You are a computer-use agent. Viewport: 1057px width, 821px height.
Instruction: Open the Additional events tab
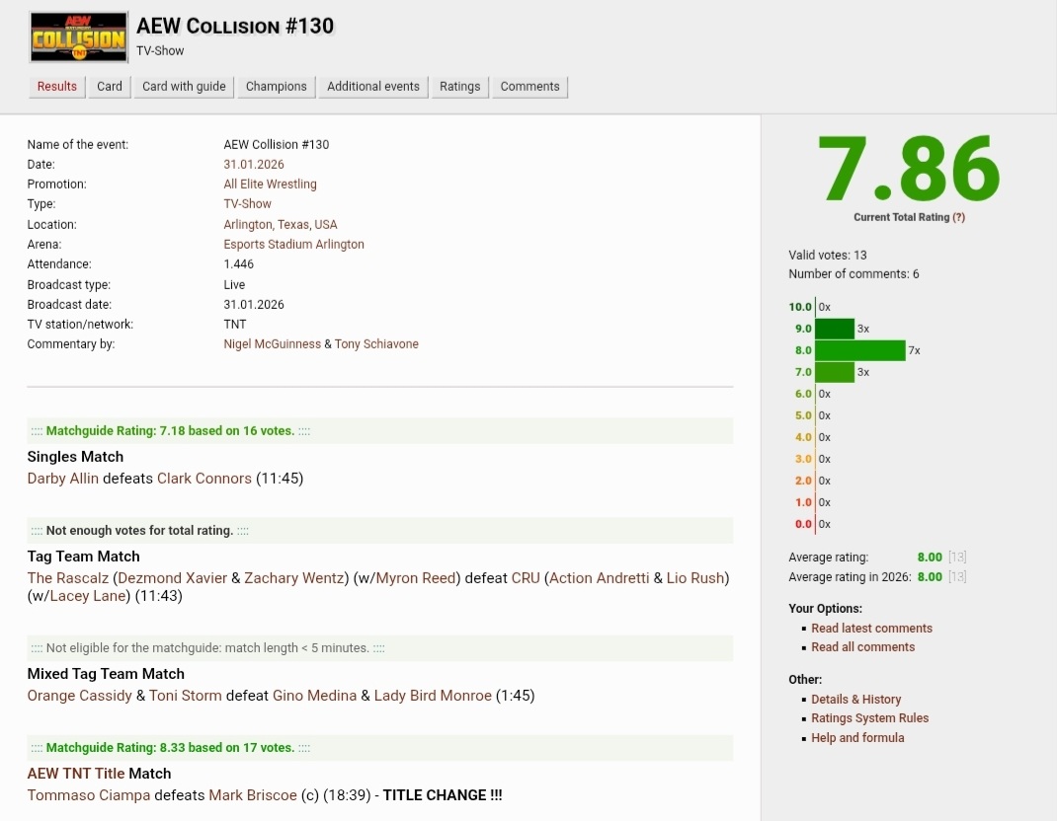pos(373,87)
